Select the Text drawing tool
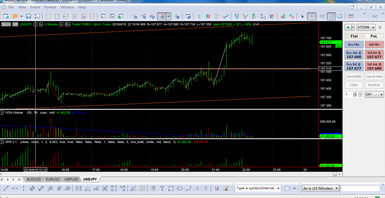The width and height of the screenshot is (385, 198). coord(162,188)
